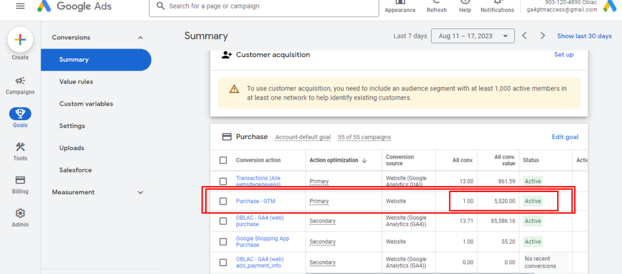Go to previous date range arrow

[524, 36]
